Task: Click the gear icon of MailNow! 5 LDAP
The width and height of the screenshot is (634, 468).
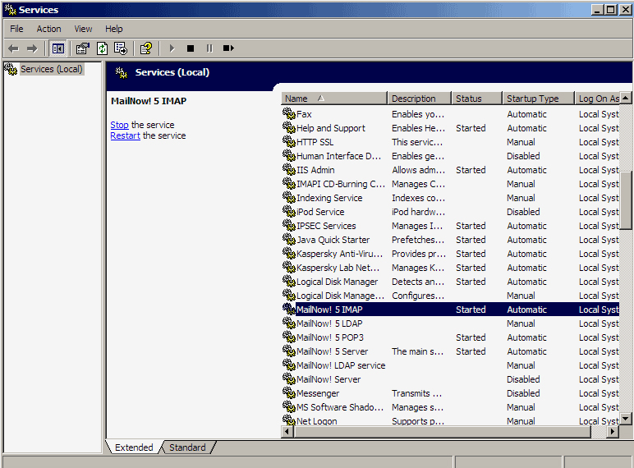Action: 289,323
